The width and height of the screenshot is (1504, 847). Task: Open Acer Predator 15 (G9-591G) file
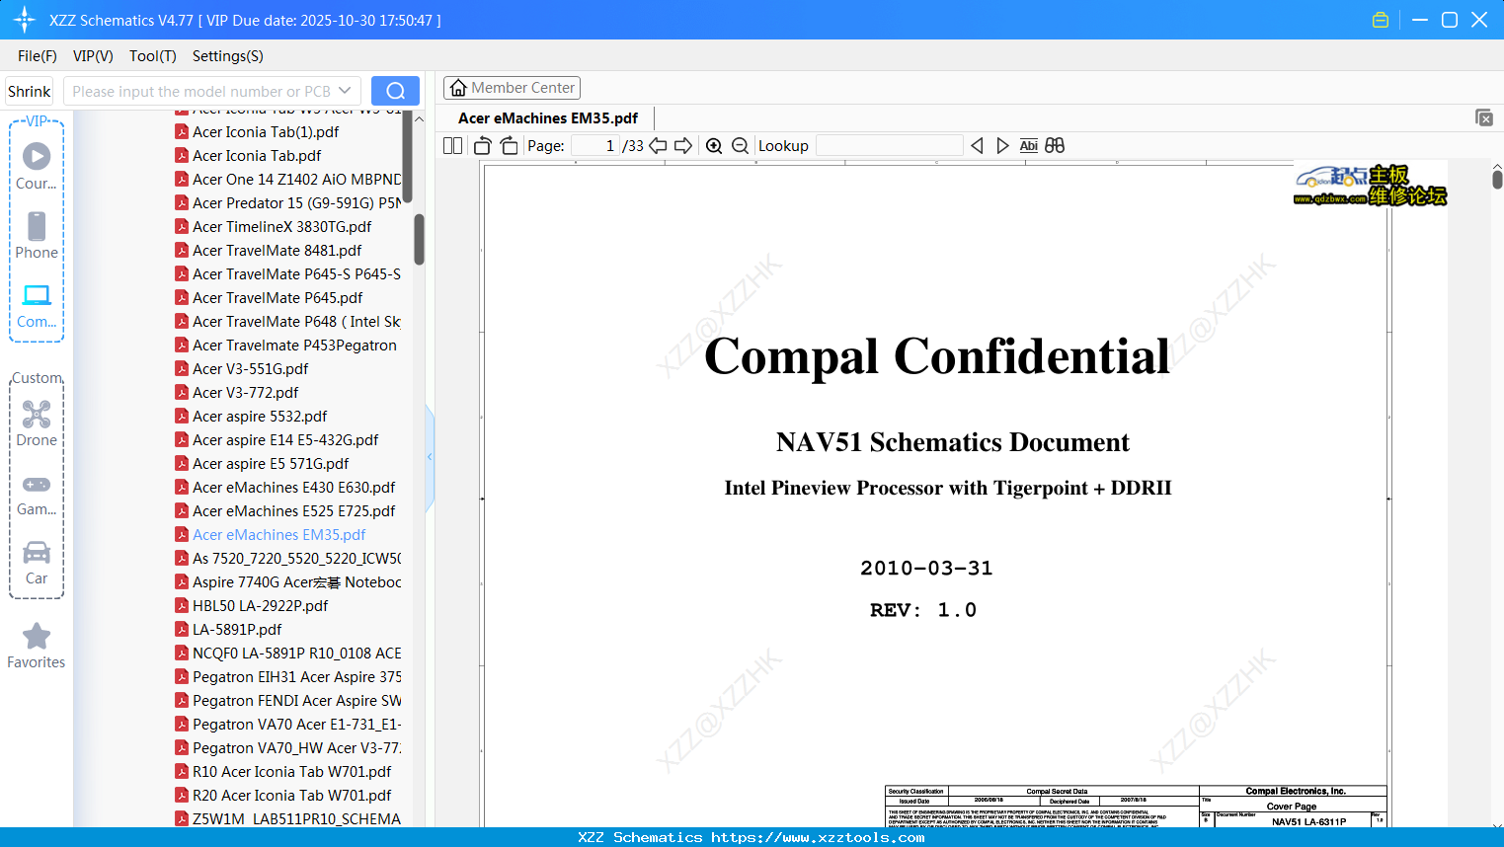(x=288, y=202)
